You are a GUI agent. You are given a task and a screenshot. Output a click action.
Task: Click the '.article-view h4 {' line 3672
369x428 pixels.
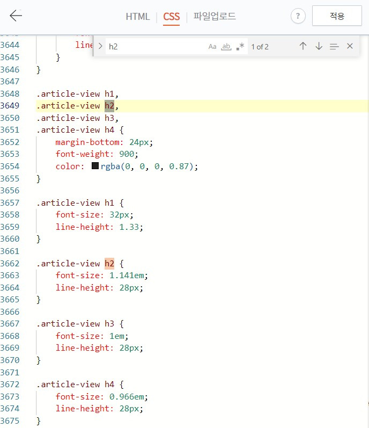tap(80, 385)
